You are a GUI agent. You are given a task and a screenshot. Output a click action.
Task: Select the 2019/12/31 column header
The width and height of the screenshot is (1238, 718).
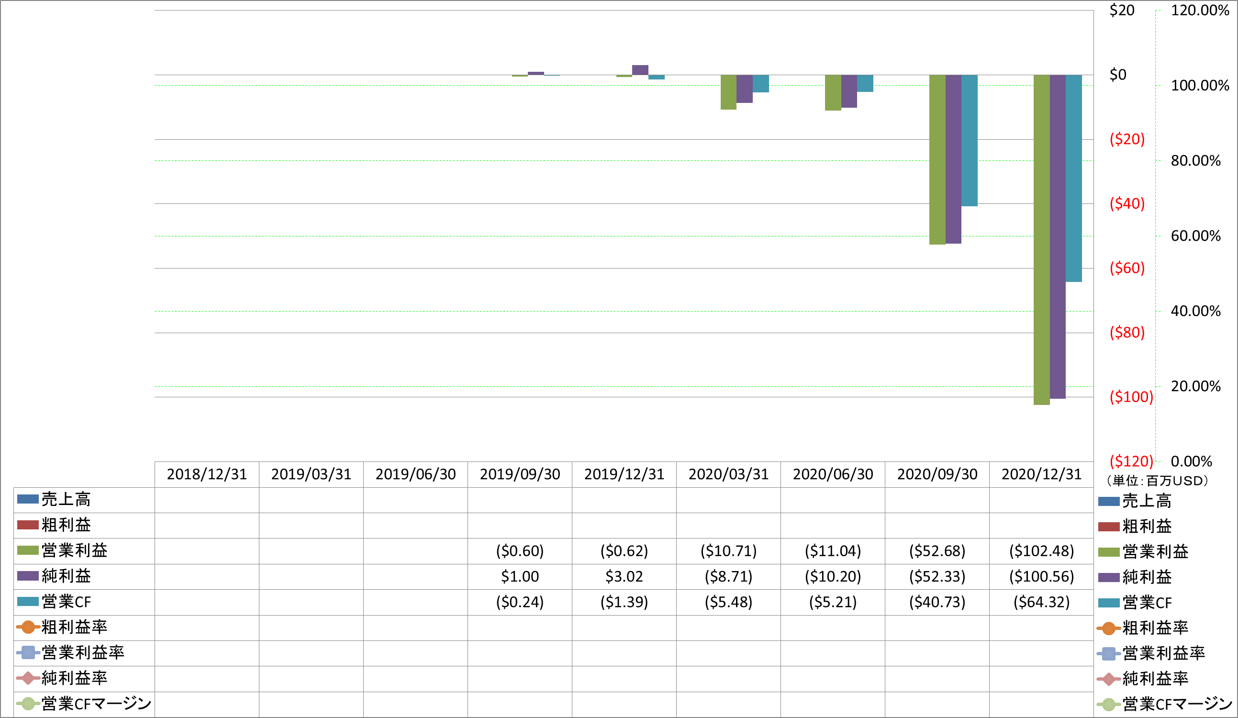pos(624,474)
